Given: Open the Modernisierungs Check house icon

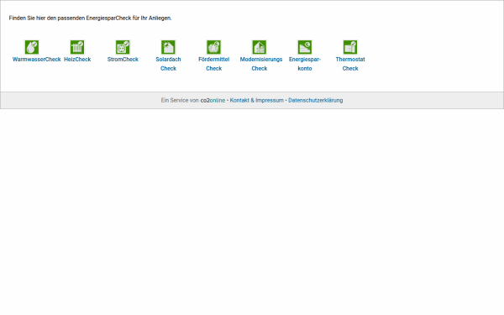Looking at the screenshot, I should [x=259, y=47].
